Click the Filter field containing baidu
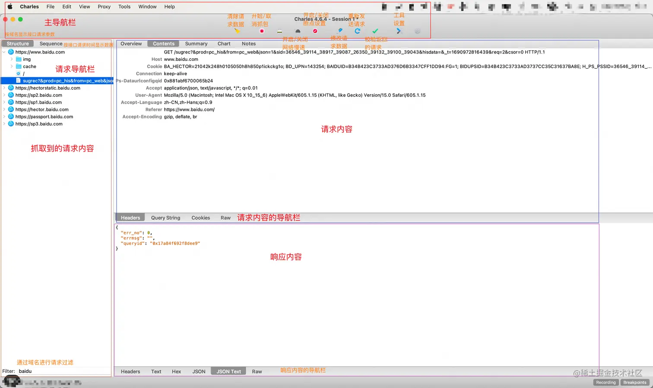653x388 pixels. click(64, 371)
